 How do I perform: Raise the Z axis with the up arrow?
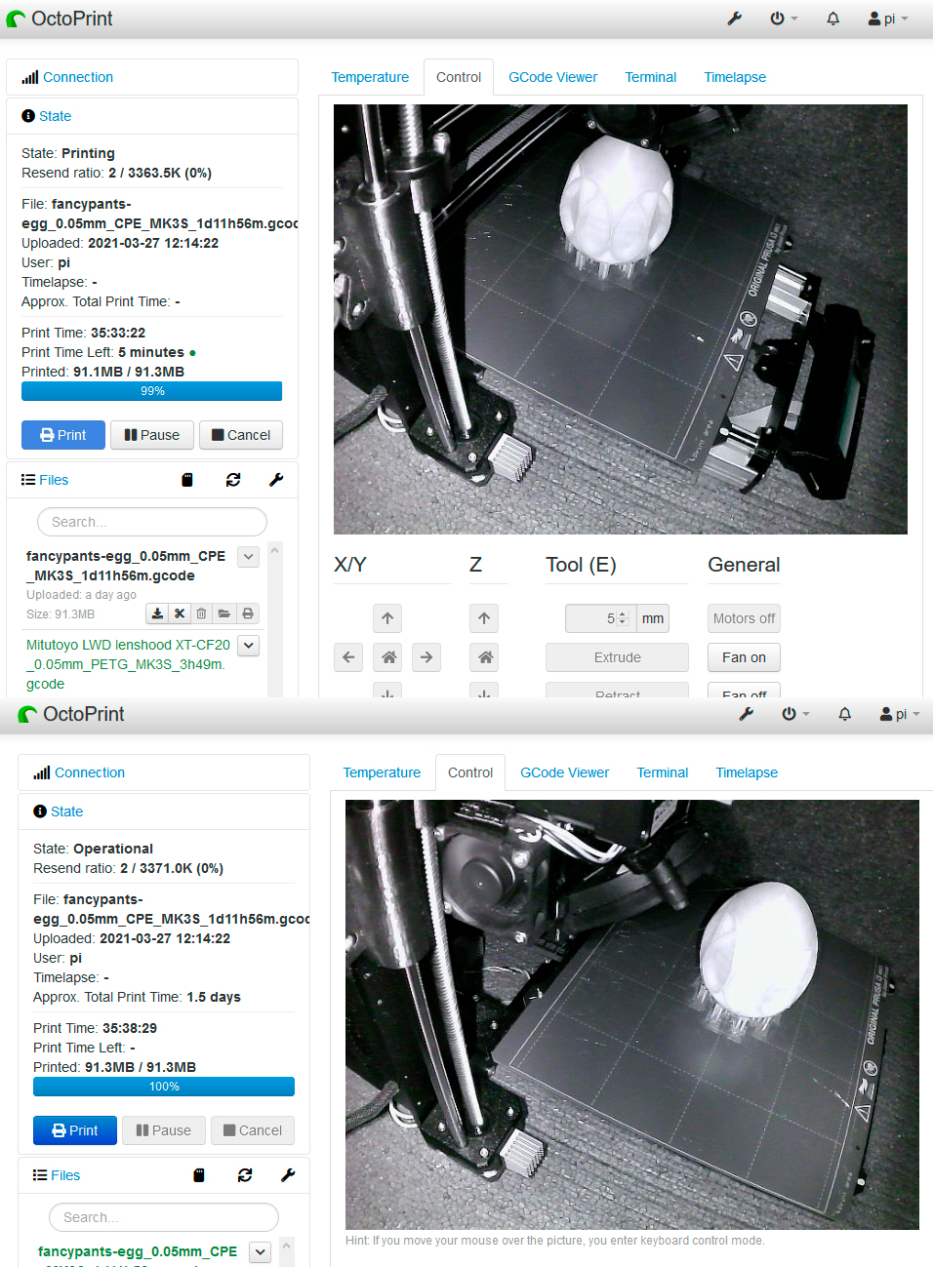tap(485, 618)
